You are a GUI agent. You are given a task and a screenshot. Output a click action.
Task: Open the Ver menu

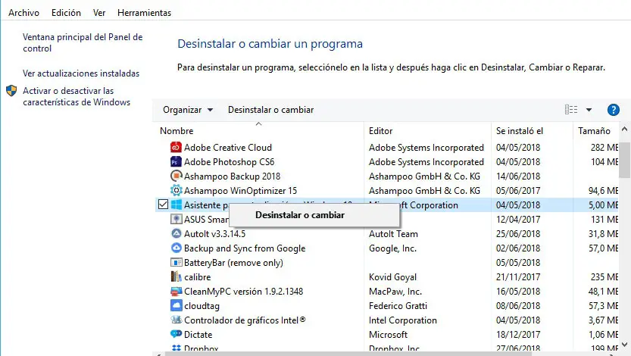99,13
